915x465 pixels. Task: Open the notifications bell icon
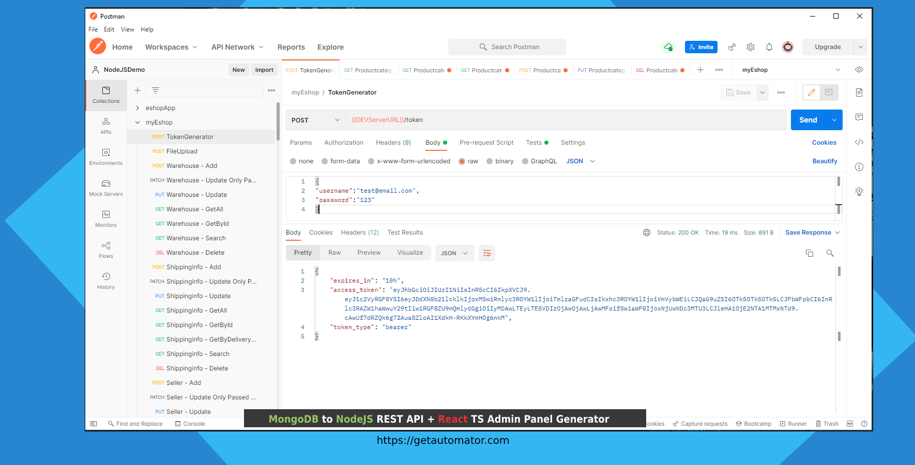tap(769, 47)
